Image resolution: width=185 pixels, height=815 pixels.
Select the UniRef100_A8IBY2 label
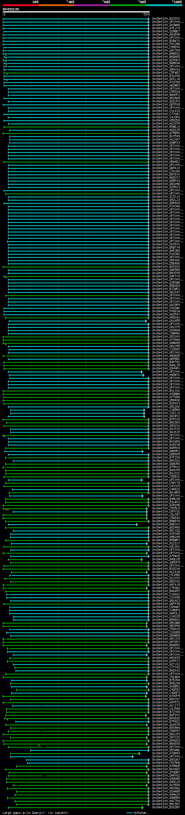pos(166,416)
